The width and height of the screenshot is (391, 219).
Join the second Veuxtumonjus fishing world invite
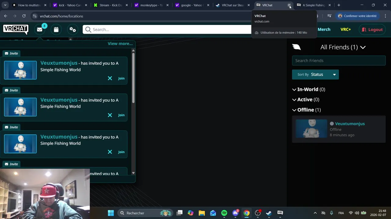click(x=121, y=115)
